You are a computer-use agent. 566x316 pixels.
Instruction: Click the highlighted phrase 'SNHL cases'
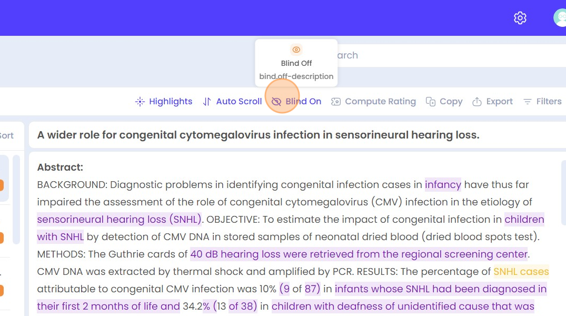pos(521,272)
